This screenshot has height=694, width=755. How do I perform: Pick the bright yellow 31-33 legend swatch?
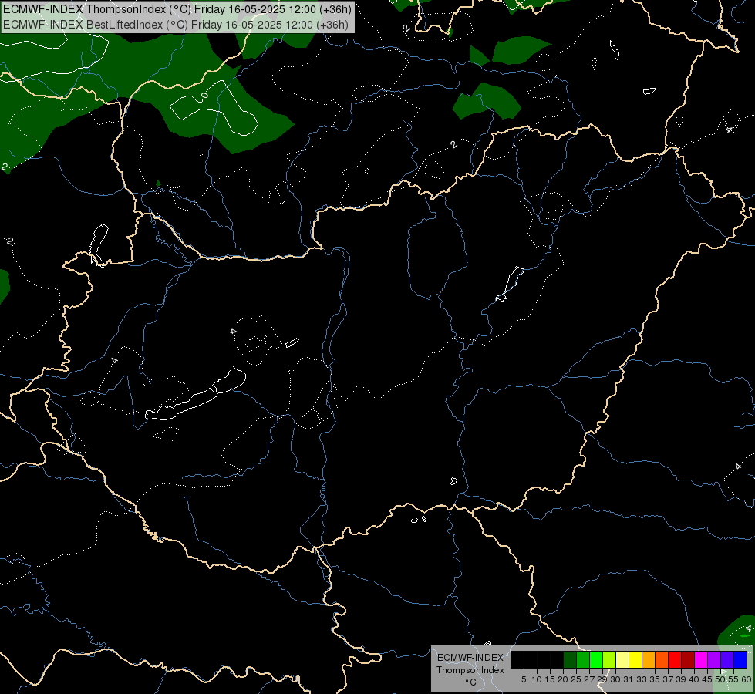click(635, 659)
